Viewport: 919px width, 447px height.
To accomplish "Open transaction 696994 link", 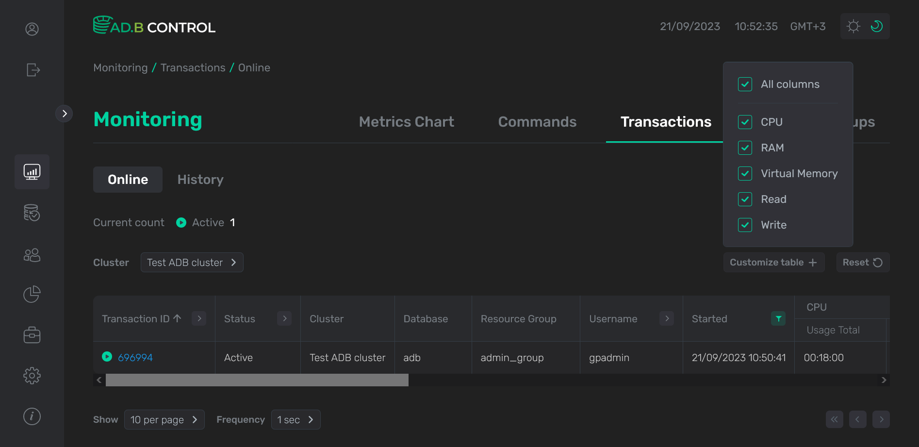I will (135, 358).
